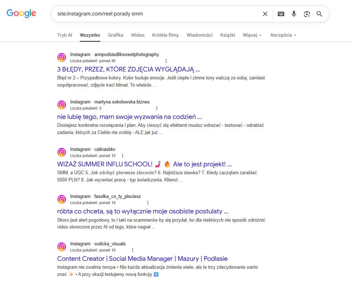Expand the Więcej dropdown
Screen dimensions: 353x282
[252, 35]
